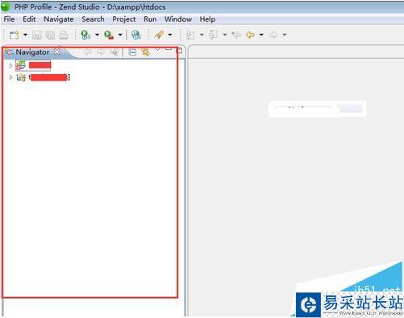
Task: Close the Navigator view tab
Action: [57, 52]
